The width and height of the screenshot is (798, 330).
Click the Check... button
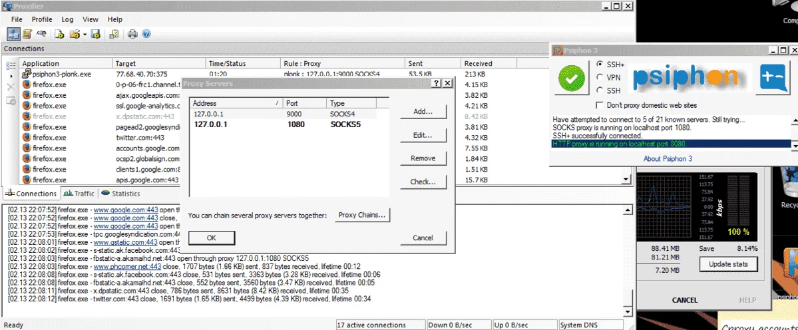pyautogui.click(x=423, y=182)
